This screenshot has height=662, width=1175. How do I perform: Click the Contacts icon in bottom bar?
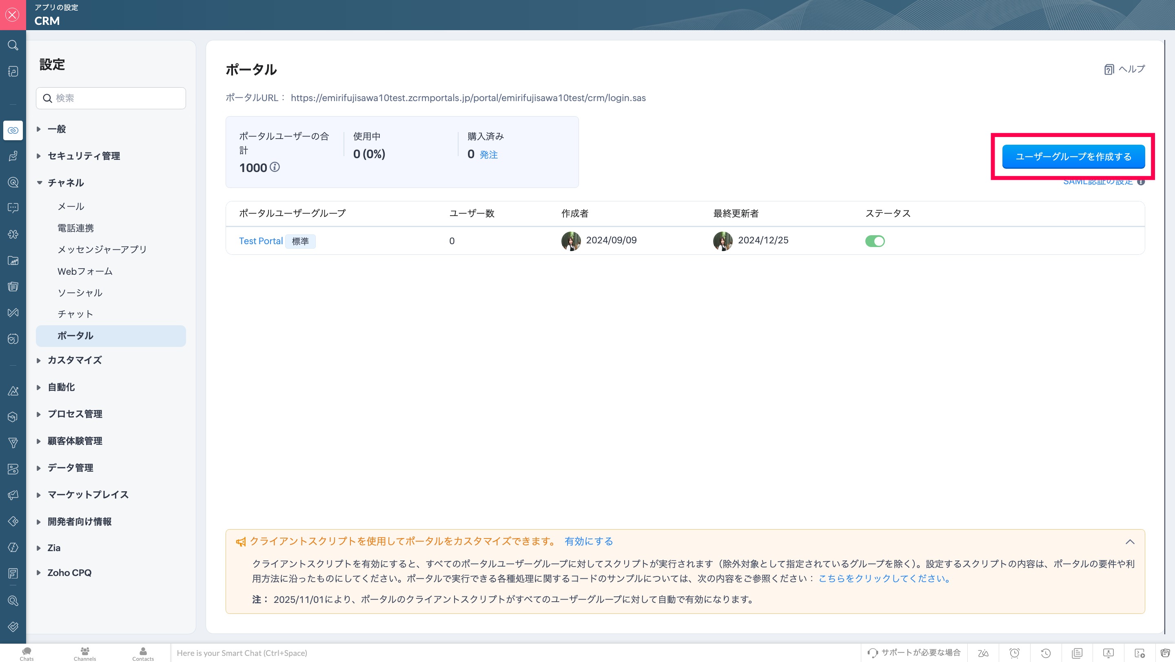pyautogui.click(x=143, y=653)
